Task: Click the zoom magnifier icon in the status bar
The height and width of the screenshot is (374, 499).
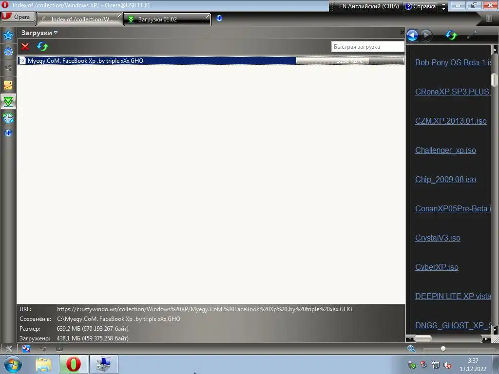Action: coord(411,349)
